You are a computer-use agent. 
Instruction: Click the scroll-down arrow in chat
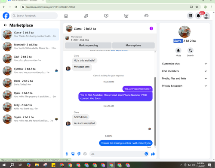(x=155, y=147)
